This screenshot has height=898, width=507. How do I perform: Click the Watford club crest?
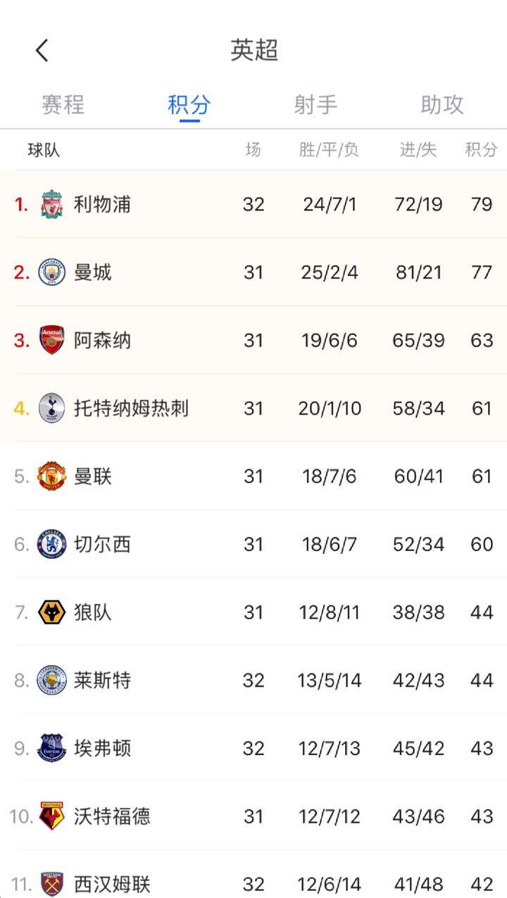pos(52,816)
